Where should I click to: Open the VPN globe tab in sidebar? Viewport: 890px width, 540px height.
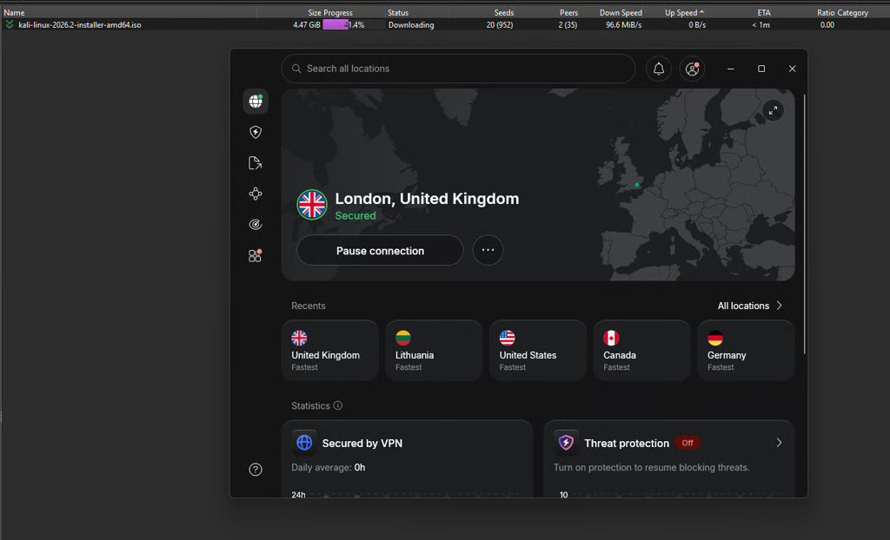coord(256,102)
